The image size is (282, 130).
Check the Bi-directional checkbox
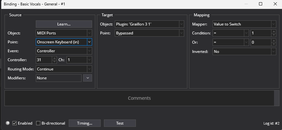pyautogui.click(x=38, y=123)
